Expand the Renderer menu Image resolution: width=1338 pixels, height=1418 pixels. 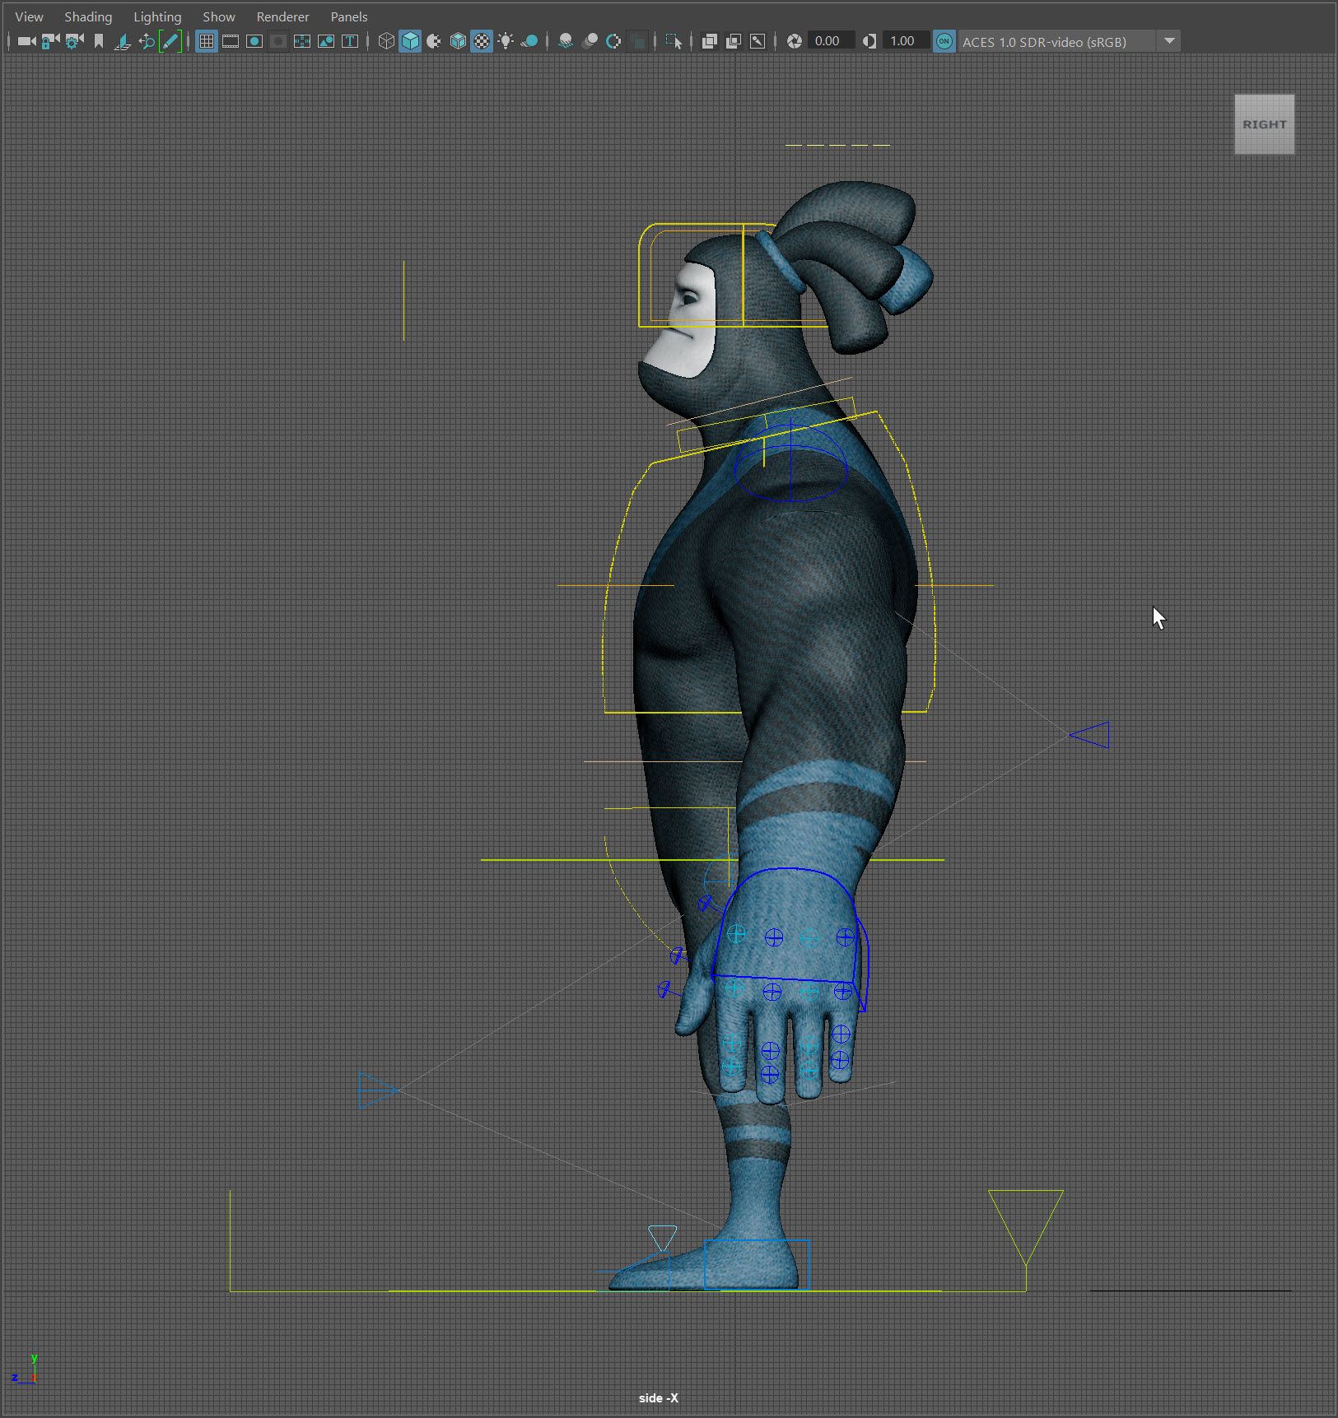coord(282,16)
